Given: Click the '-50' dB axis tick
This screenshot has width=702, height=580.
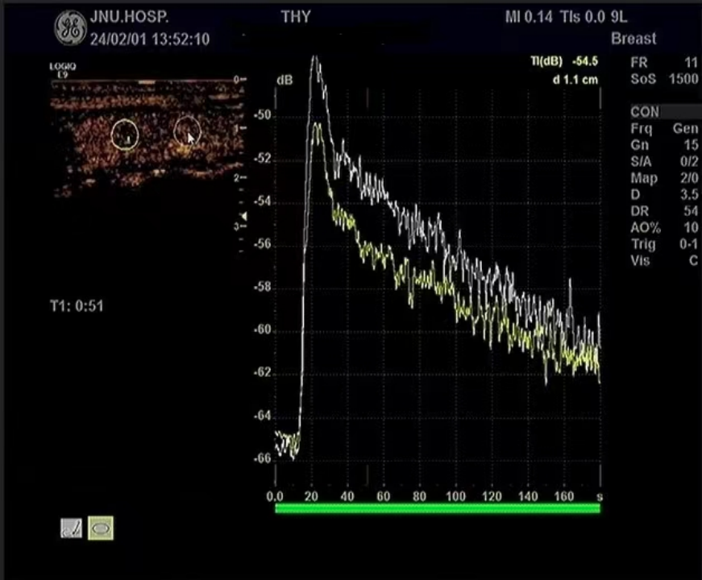Looking at the screenshot, I should 263,115.
